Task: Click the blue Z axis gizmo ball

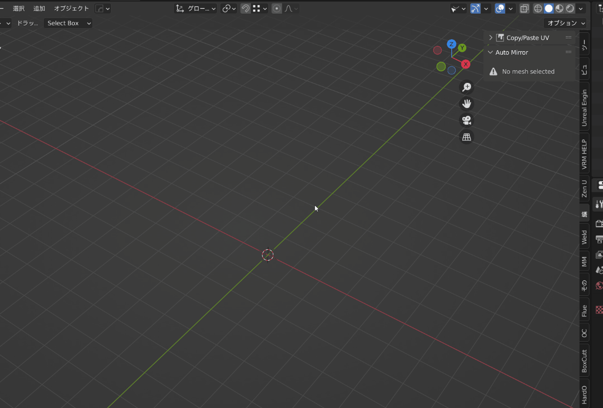Action: pyautogui.click(x=452, y=44)
